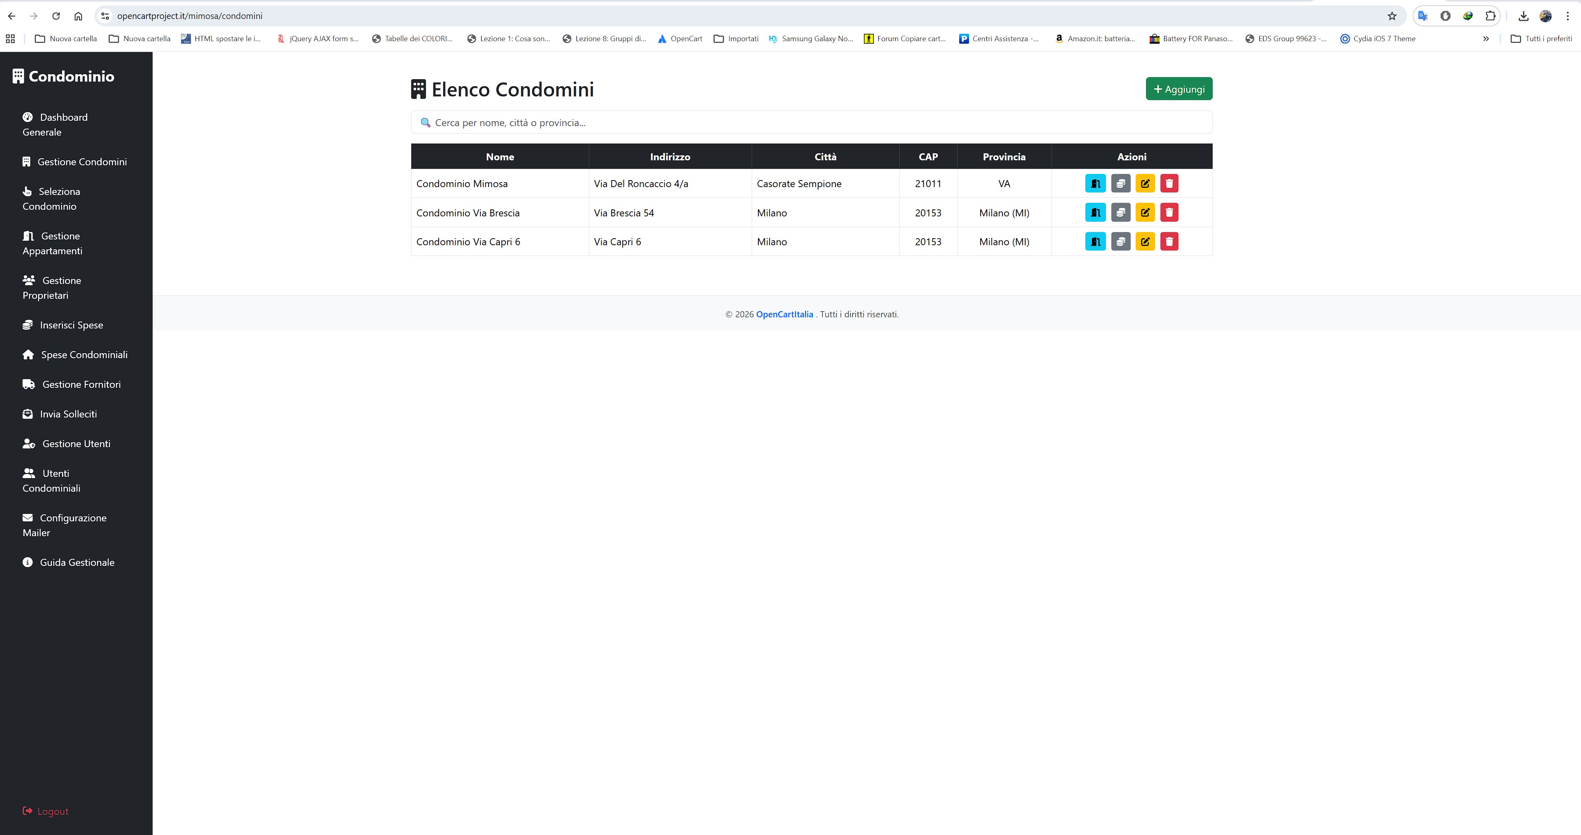Image resolution: width=1581 pixels, height=835 pixels.
Task: Click the Guida Gestionale info icon
Action: 28,562
